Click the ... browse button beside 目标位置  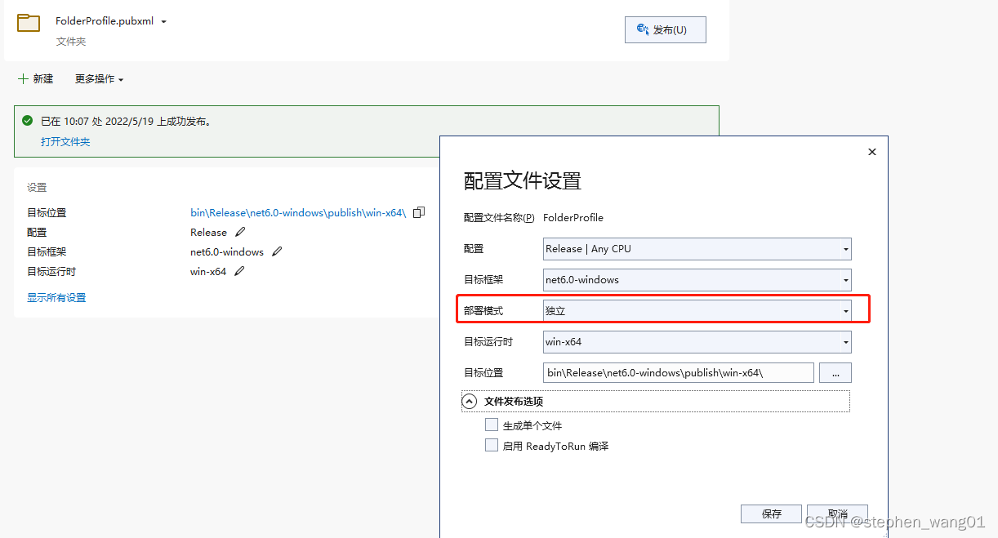pos(835,372)
